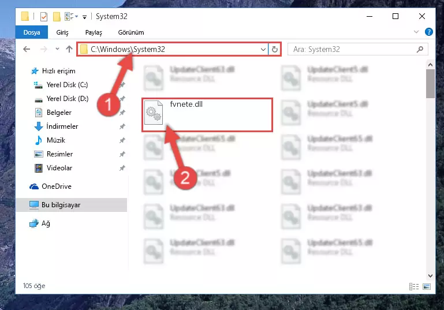This screenshot has height=310, width=444.
Task: Click the Müzik note icon in sidebar
Action: 39,140
